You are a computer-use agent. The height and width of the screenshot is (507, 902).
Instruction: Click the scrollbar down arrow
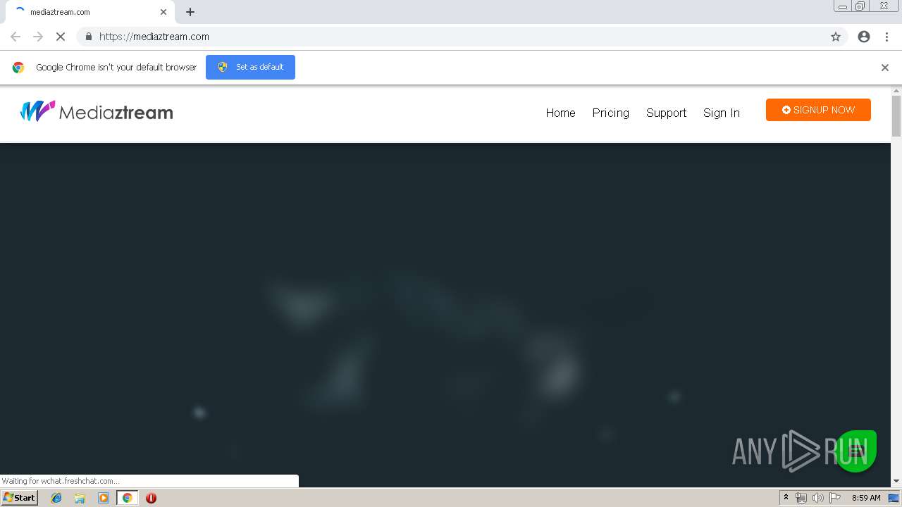tap(896, 481)
